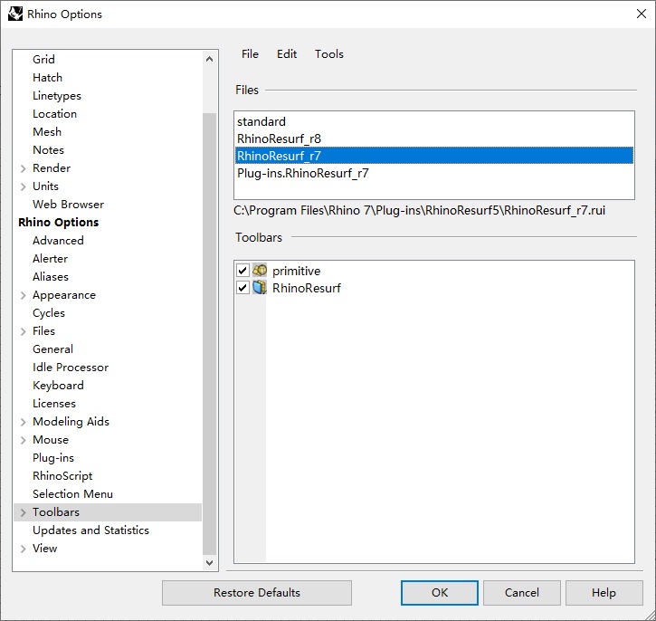Open the RhinoScript options page
Screen dimensions: 656x621
62,476
